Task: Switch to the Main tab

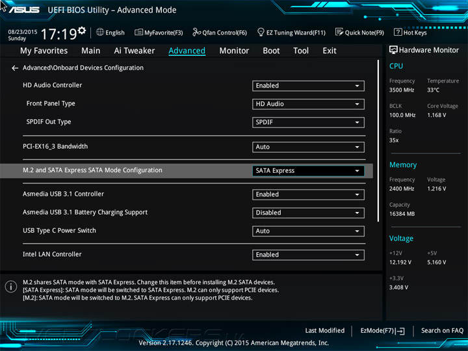Action: [x=91, y=51]
